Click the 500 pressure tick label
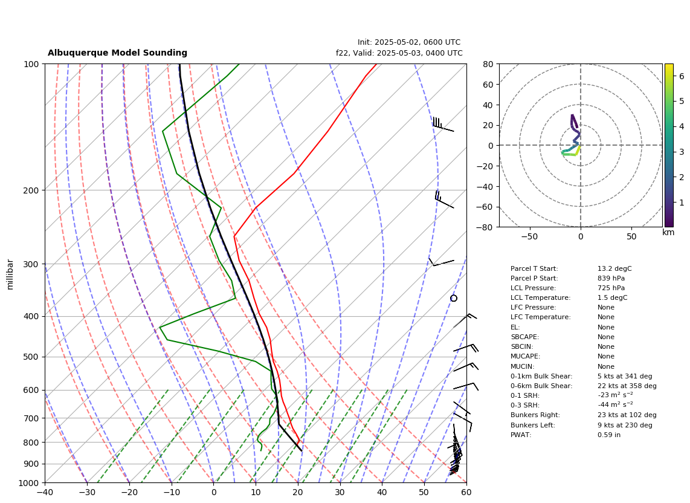 (31, 357)
